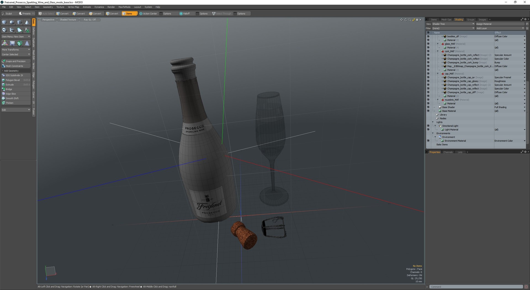Click the Sculpt button
Screen dimensions: 530x290
[x=9, y=14]
